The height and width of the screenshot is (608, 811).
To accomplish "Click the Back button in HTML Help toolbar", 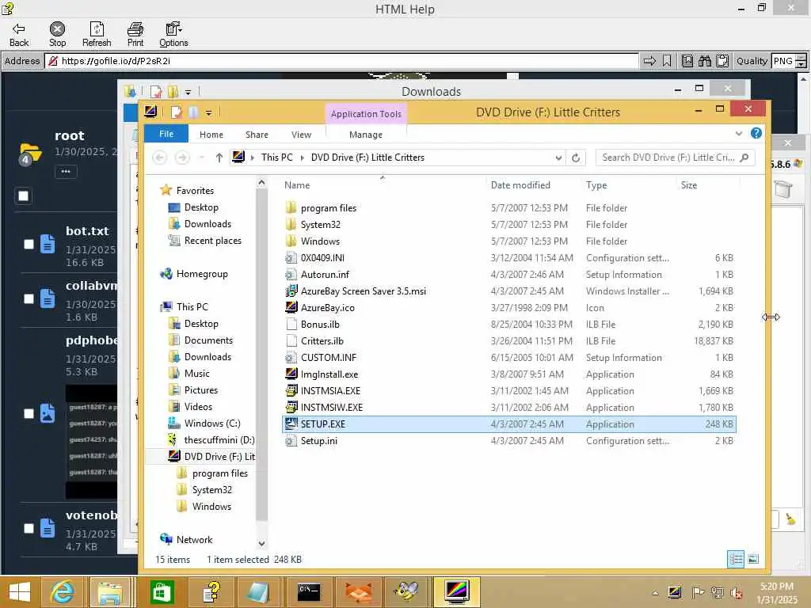I will [19, 34].
